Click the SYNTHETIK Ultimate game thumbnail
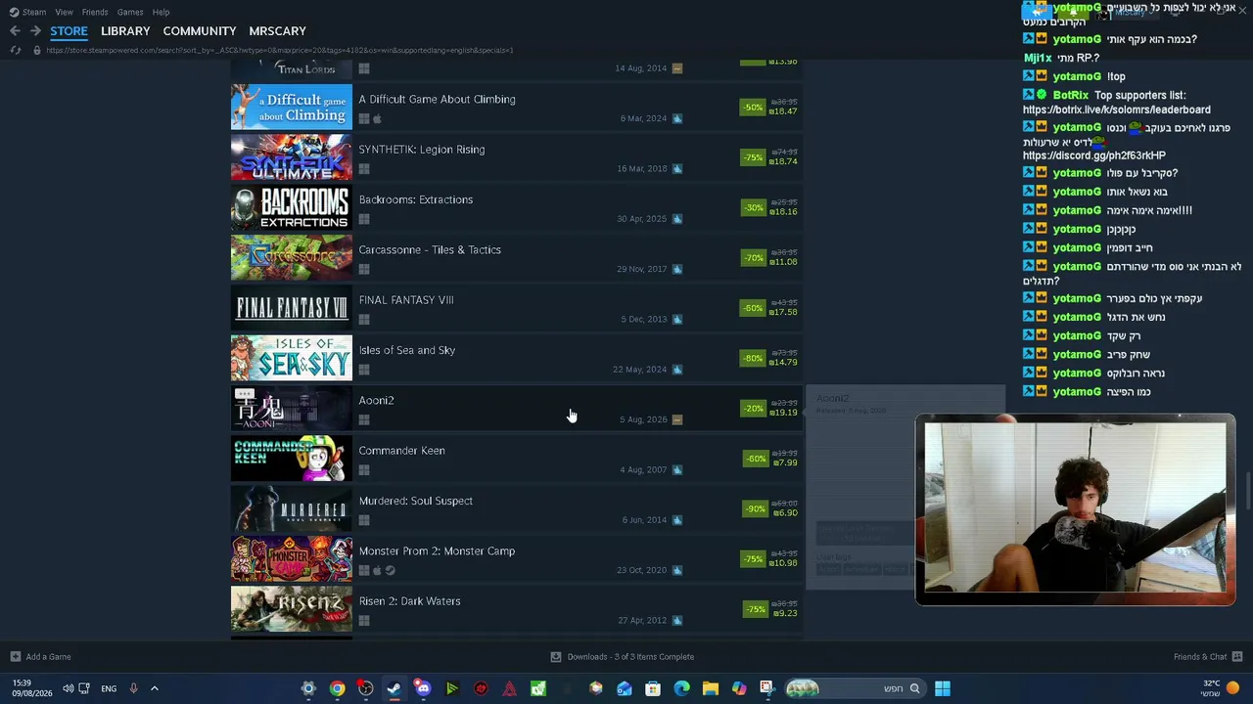The height and width of the screenshot is (704, 1253). tap(292, 157)
